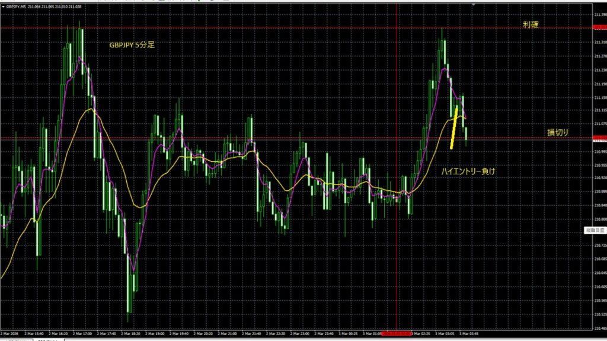Viewport: 607px width, 341px height.
Task: Click the 210.565 price scale label
Action: [600, 300]
